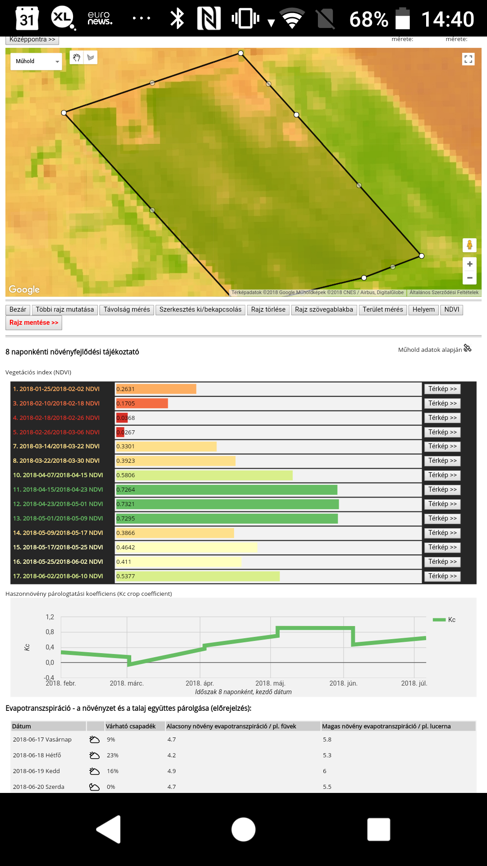
Task: Open the Műhold map type dropdown
Action: click(x=36, y=61)
